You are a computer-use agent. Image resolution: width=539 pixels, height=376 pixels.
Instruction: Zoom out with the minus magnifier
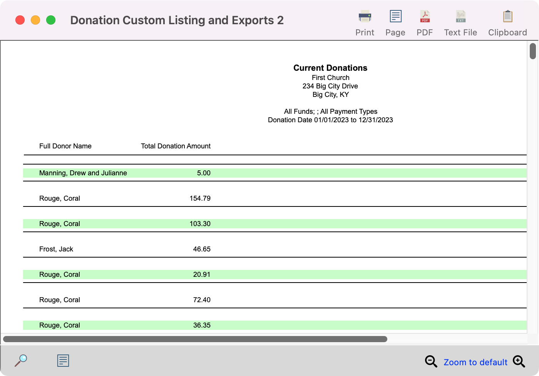(431, 362)
